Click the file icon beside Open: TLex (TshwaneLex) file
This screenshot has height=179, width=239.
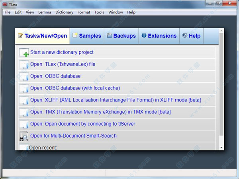pos(24,64)
